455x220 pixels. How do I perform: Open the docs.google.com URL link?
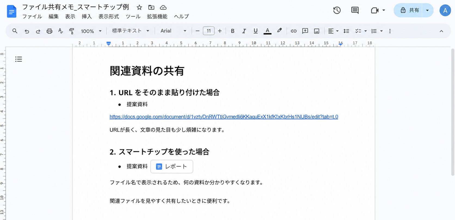(224, 117)
